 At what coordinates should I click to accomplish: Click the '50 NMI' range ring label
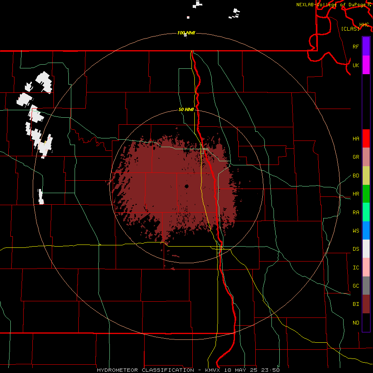tap(186, 110)
